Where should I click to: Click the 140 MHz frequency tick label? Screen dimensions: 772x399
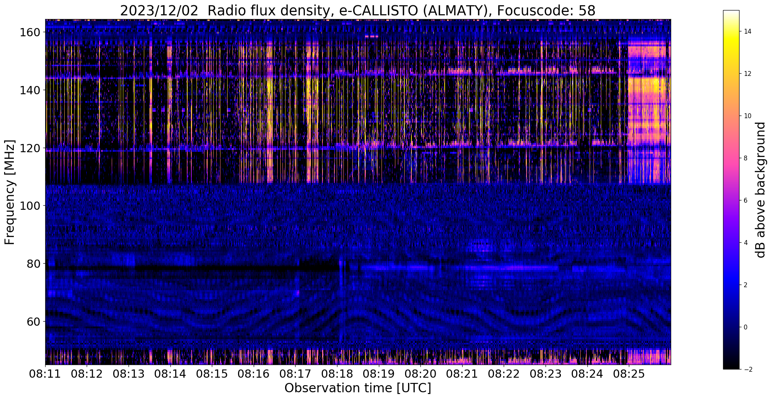pos(30,90)
